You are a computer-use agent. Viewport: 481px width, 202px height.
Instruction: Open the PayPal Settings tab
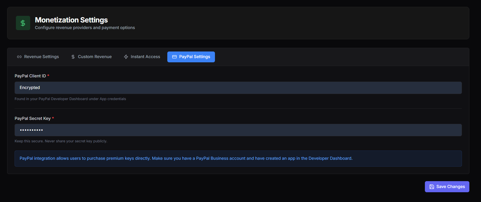click(191, 57)
